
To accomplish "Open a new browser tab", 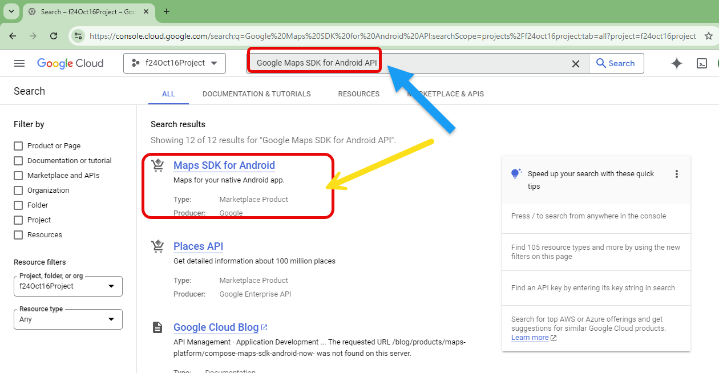I will pyautogui.click(x=167, y=11).
